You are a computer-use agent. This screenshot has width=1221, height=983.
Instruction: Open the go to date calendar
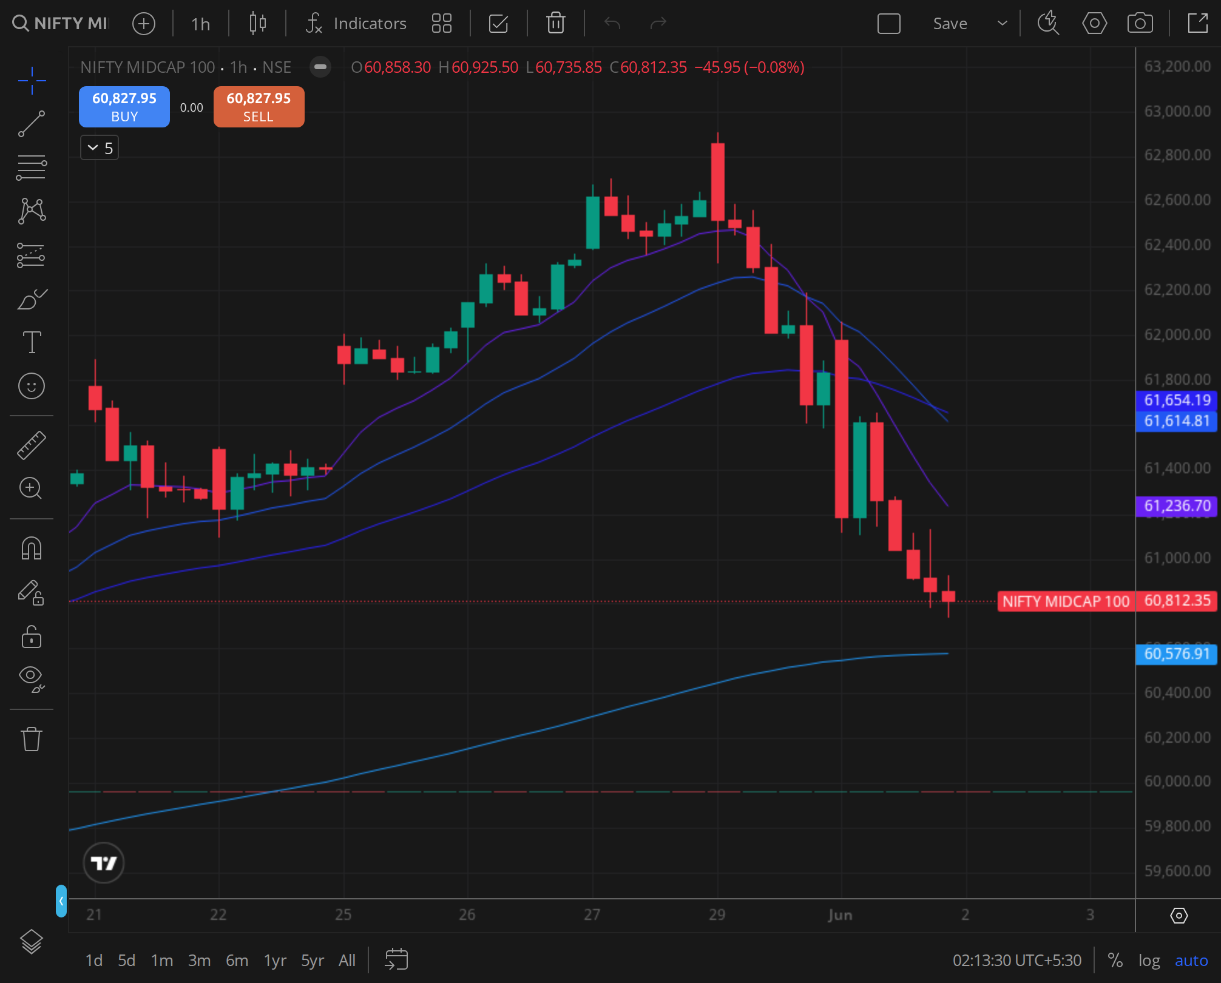[x=396, y=960]
